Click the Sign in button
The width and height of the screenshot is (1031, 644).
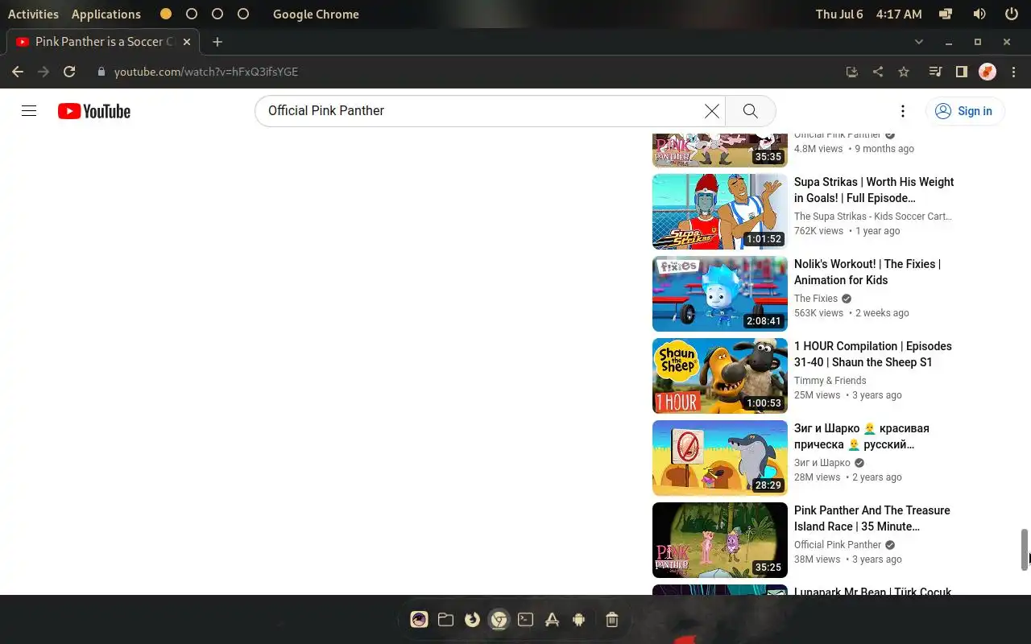965,111
